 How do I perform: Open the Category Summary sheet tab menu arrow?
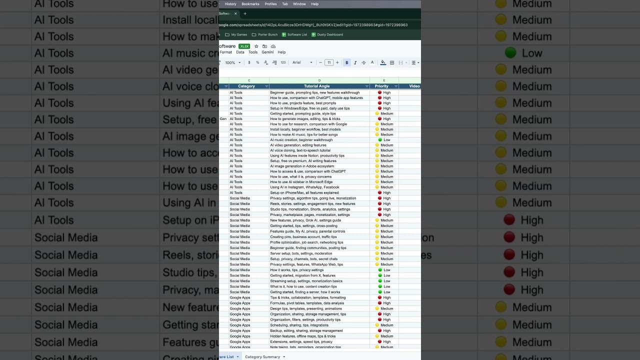[x=284, y=357]
